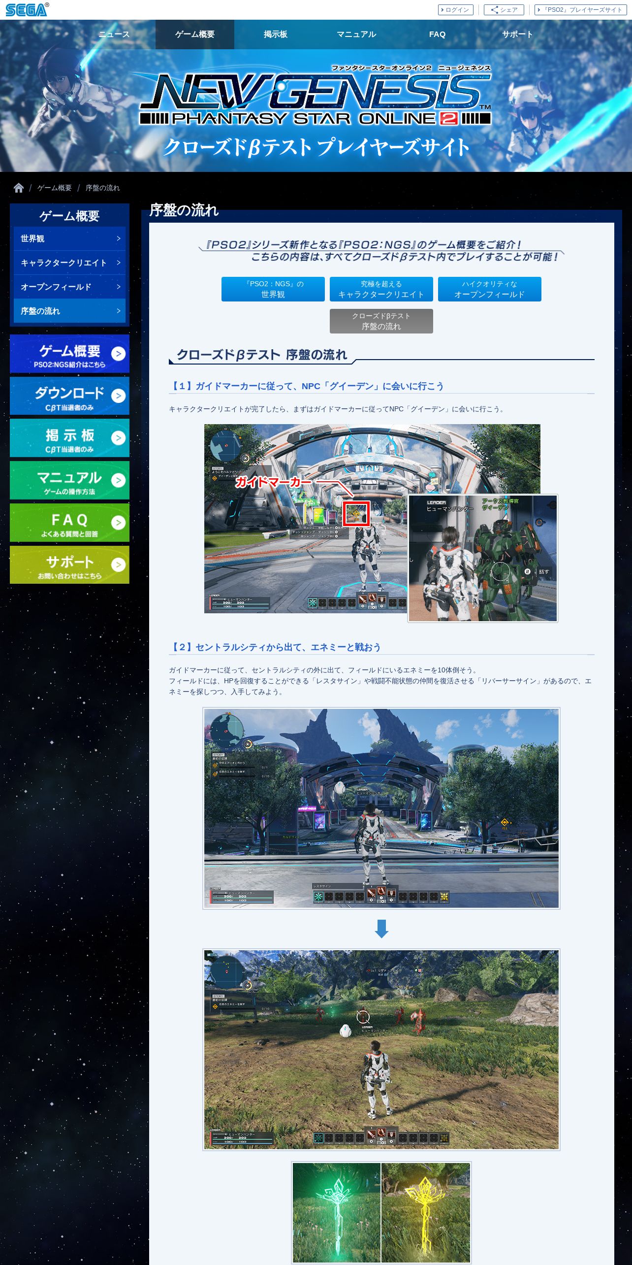Screen dimensions: 632x1265
Task: Click the circle arrow on ゲーム概要 banner
Action: coord(118,353)
